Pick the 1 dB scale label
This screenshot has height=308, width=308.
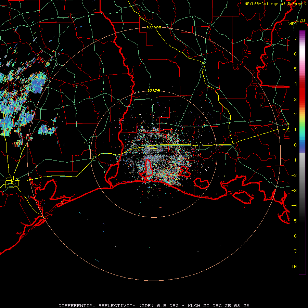pyautogui.click(x=295, y=130)
